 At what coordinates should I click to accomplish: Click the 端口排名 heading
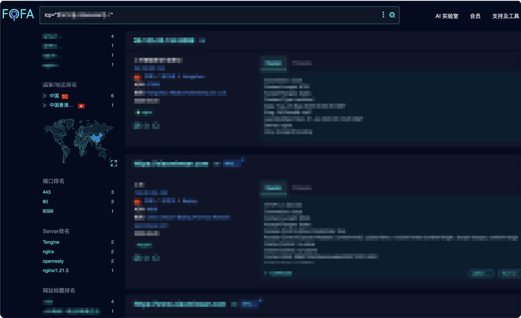(54, 181)
